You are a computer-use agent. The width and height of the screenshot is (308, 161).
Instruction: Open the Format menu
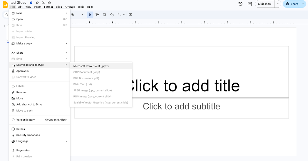(49, 7)
